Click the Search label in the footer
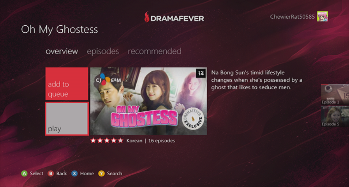 pyautogui.click(x=115, y=173)
